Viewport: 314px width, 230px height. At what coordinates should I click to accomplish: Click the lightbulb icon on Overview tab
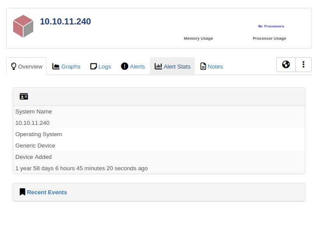pyautogui.click(x=14, y=66)
